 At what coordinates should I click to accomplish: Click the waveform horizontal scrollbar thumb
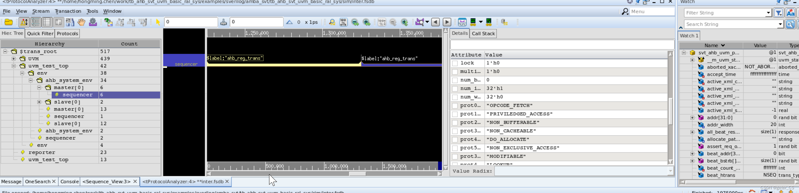tap(357, 174)
